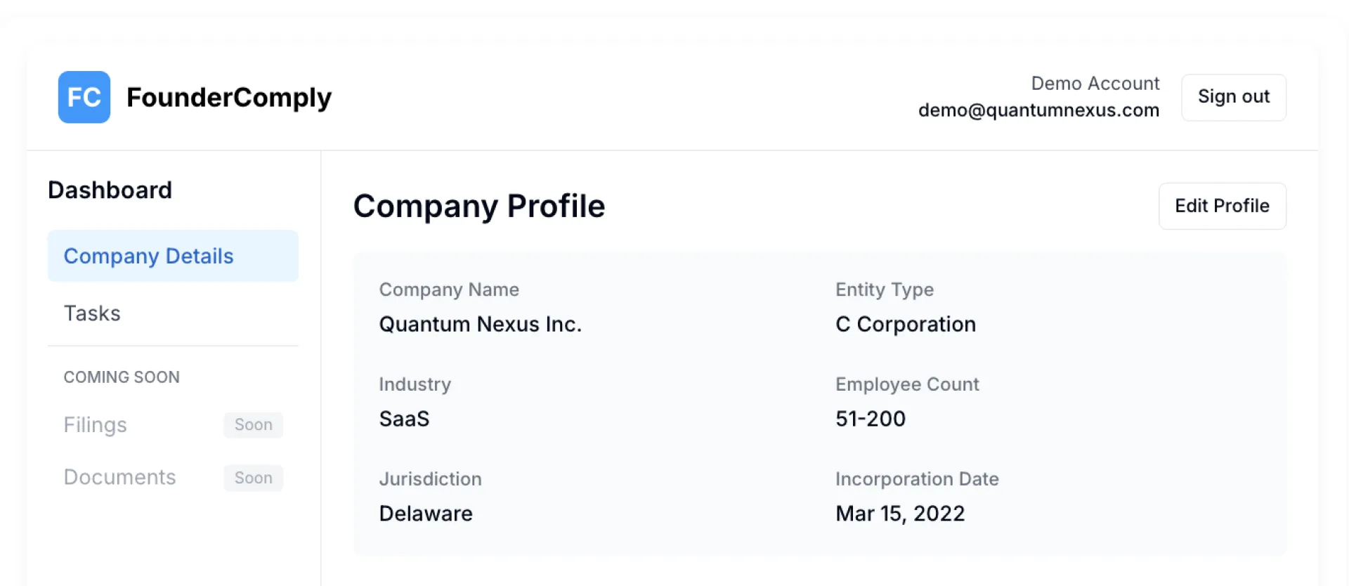This screenshot has width=1349, height=586.
Task: Click the Company Profile heading
Action: point(479,206)
